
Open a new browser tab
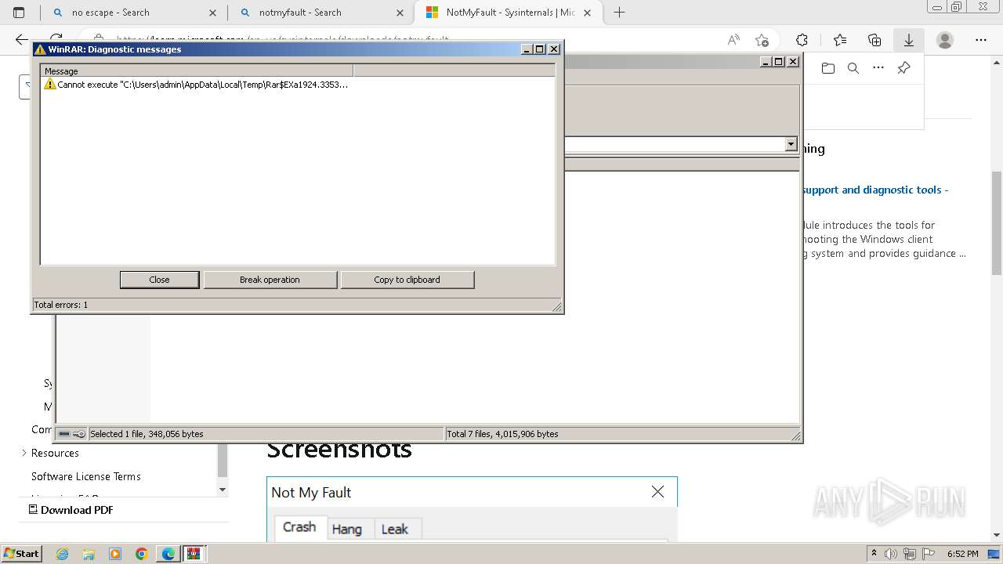click(x=619, y=13)
